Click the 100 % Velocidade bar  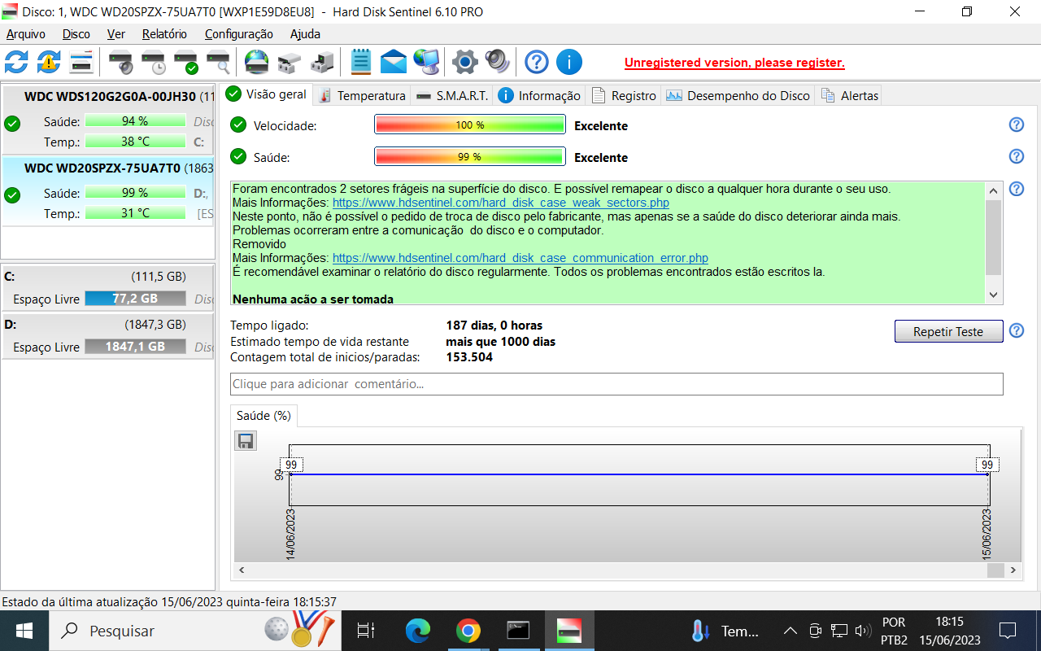469,125
